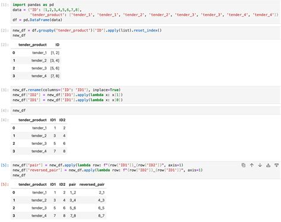Click the '2_1' reversed pair value
Viewport: 281px width, 222px height.
(101, 192)
